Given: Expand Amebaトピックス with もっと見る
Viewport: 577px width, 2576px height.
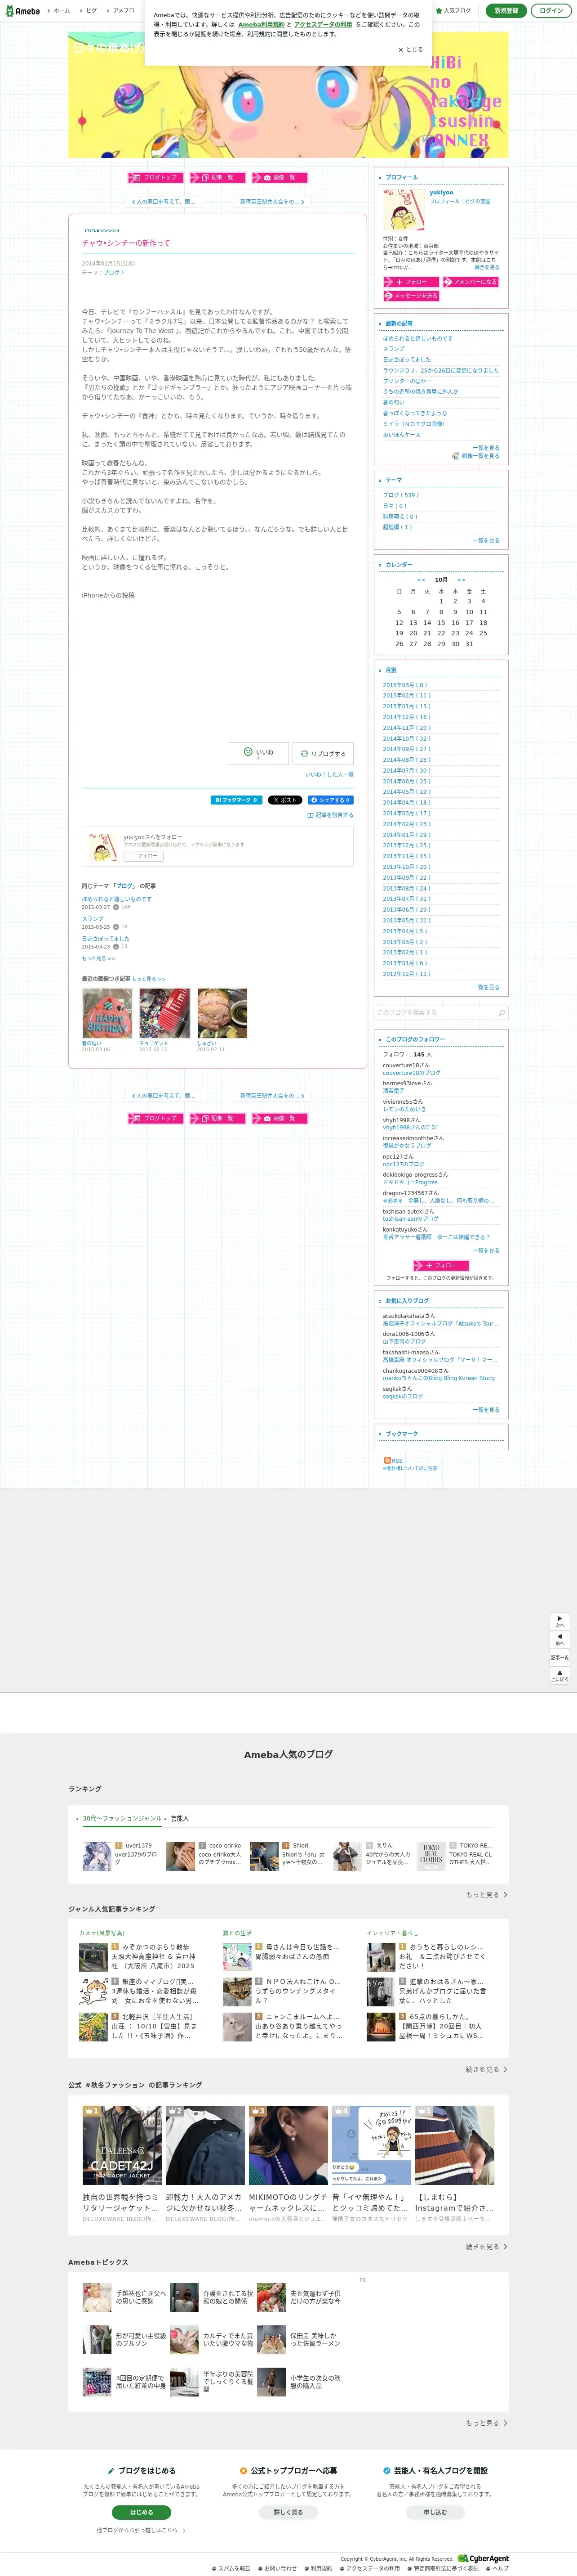Looking at the screenshot, I should [486, 2423].
